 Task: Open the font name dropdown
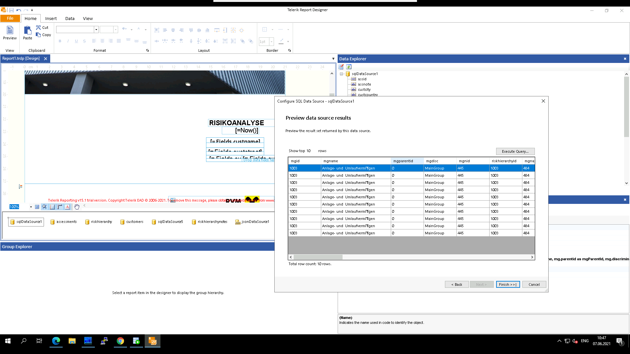tap(96, 30)
